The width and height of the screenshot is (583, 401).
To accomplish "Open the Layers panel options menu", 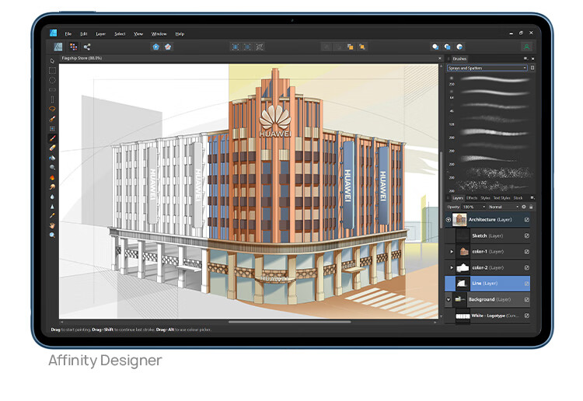I will pyautogui.click(x=532, y=197).
